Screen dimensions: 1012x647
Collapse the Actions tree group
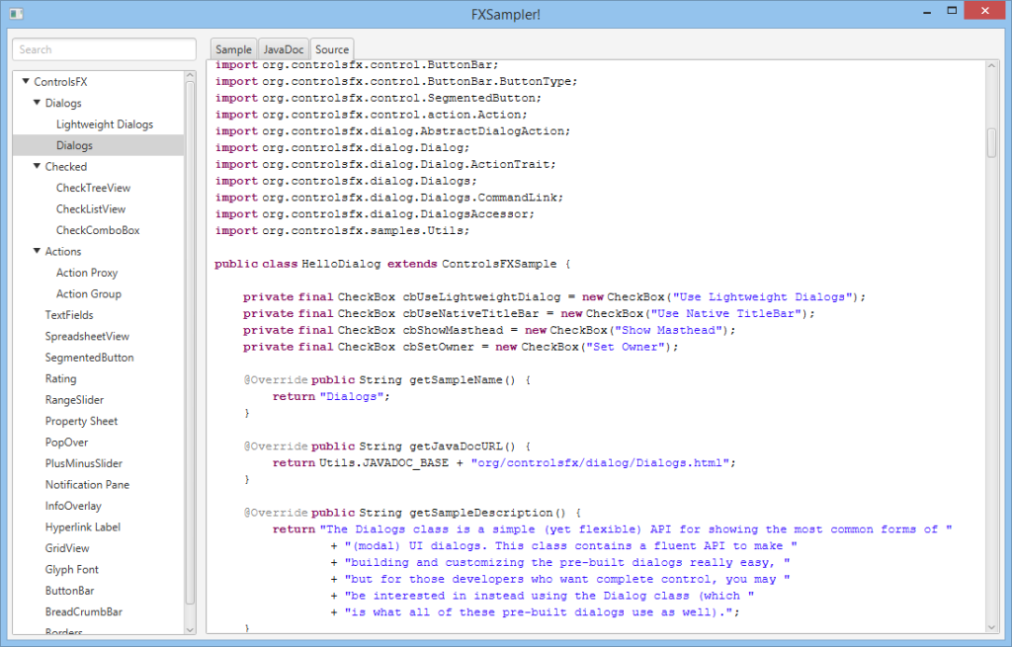point(37,251)
